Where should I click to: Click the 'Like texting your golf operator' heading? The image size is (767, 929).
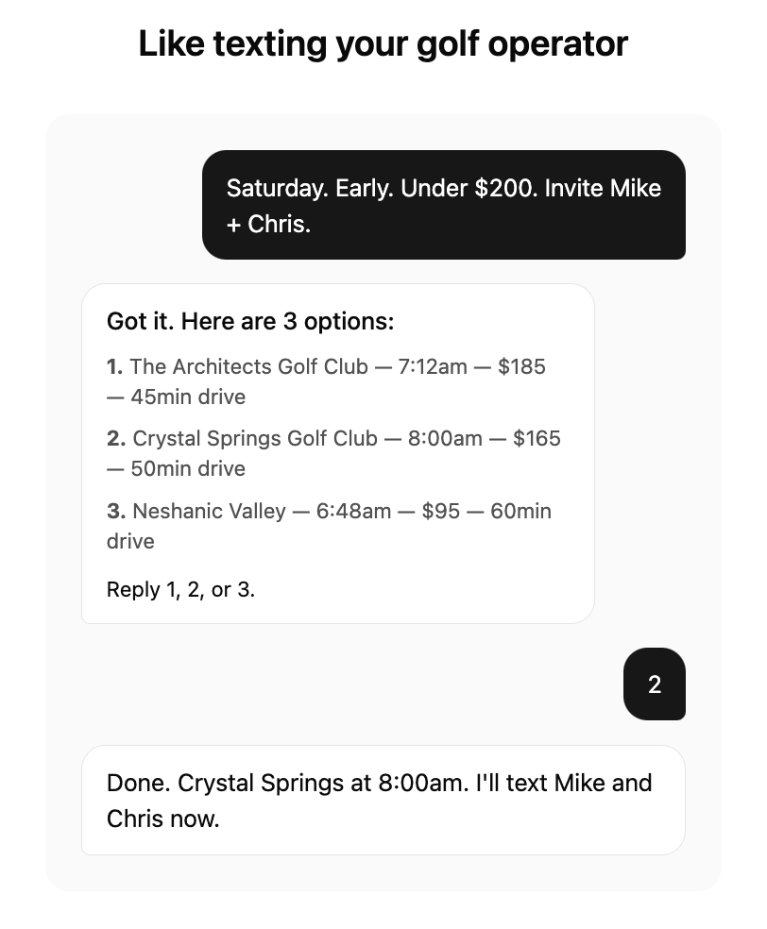[383, 43]
